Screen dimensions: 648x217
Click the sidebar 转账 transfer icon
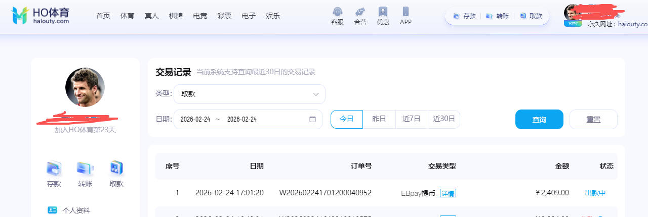tap(85, 168)
